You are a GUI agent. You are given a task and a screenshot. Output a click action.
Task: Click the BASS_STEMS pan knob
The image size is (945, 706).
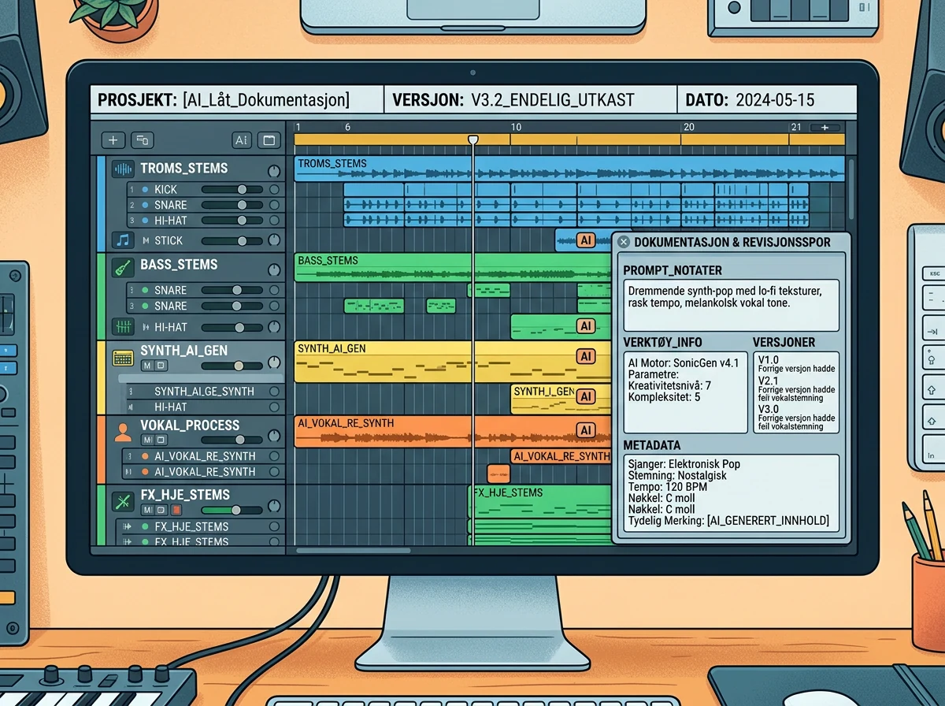[274, 269]
